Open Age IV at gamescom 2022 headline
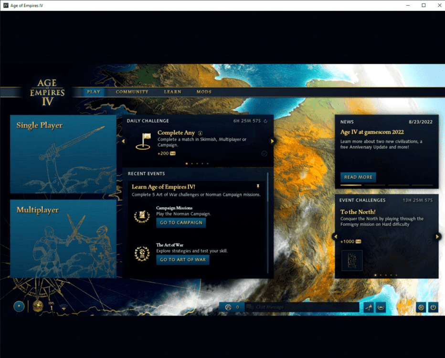This screenshot has width=445, height=358. (372, 132)
